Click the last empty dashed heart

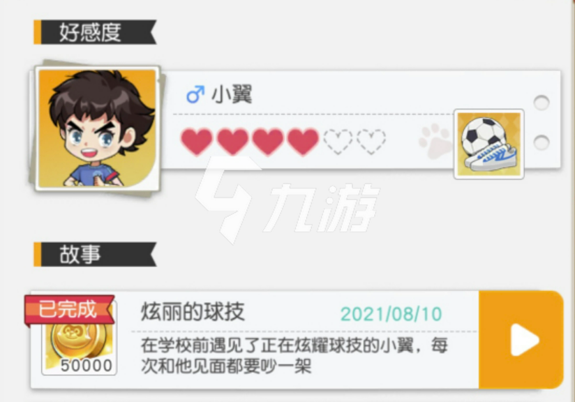click(371, 142)
